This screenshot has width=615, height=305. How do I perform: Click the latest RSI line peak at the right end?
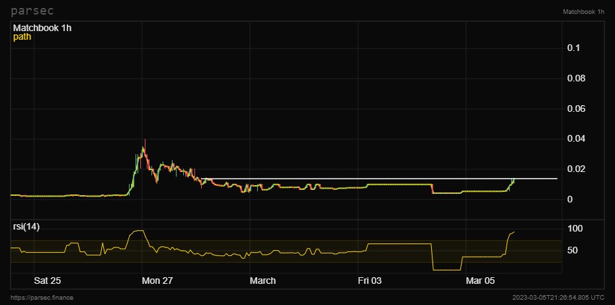pyautogui.click(x=514, y=232)
